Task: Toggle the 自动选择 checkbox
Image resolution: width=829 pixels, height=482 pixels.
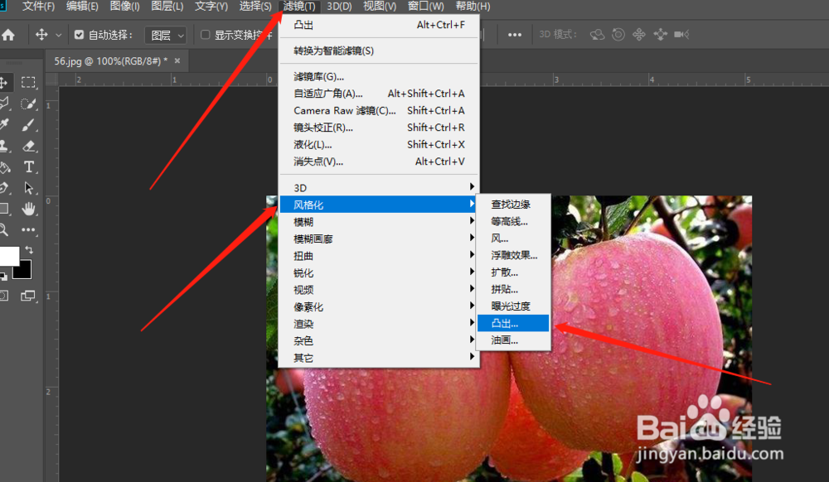Action: point(79,35)
